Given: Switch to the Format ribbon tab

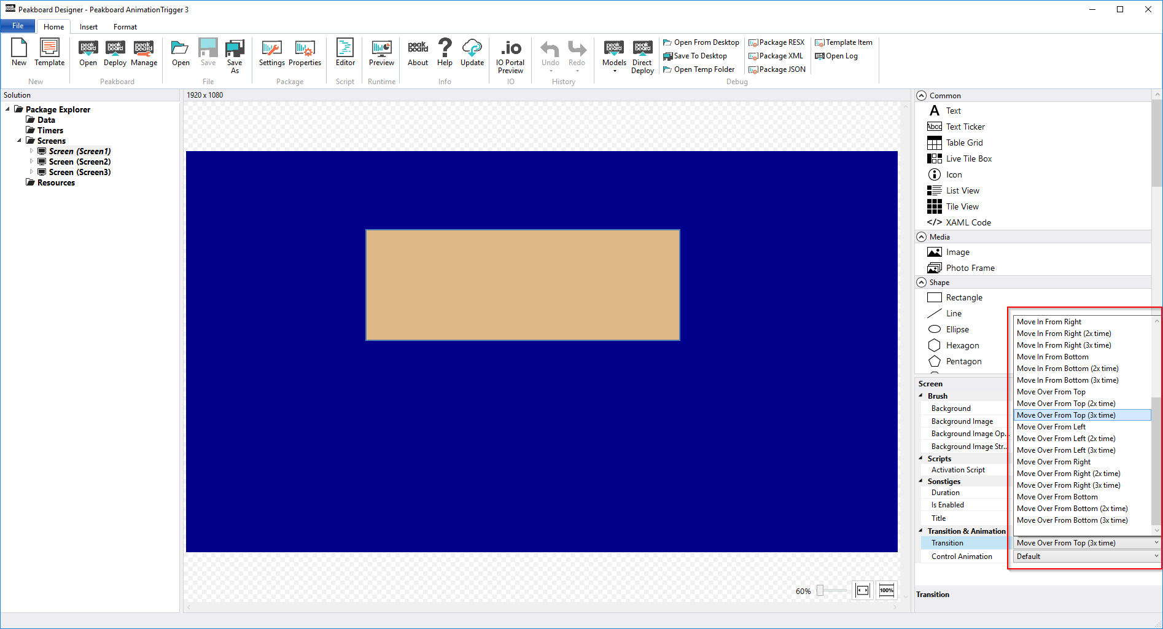Looking at the screenshot, I should coord(125,27).
